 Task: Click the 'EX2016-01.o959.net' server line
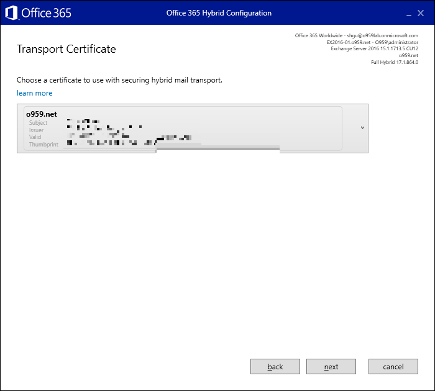coord(372,42)
